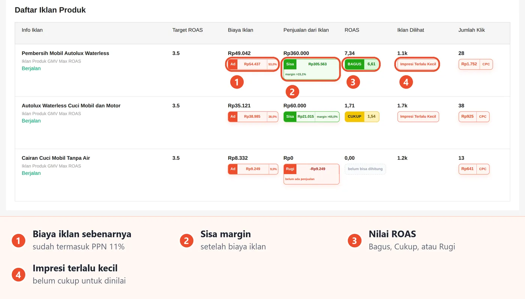The height and width of the screenshot is (299, 525).
Task: Click the 'Impresi terlalu kecil' legend title
Action: (75, 268)
